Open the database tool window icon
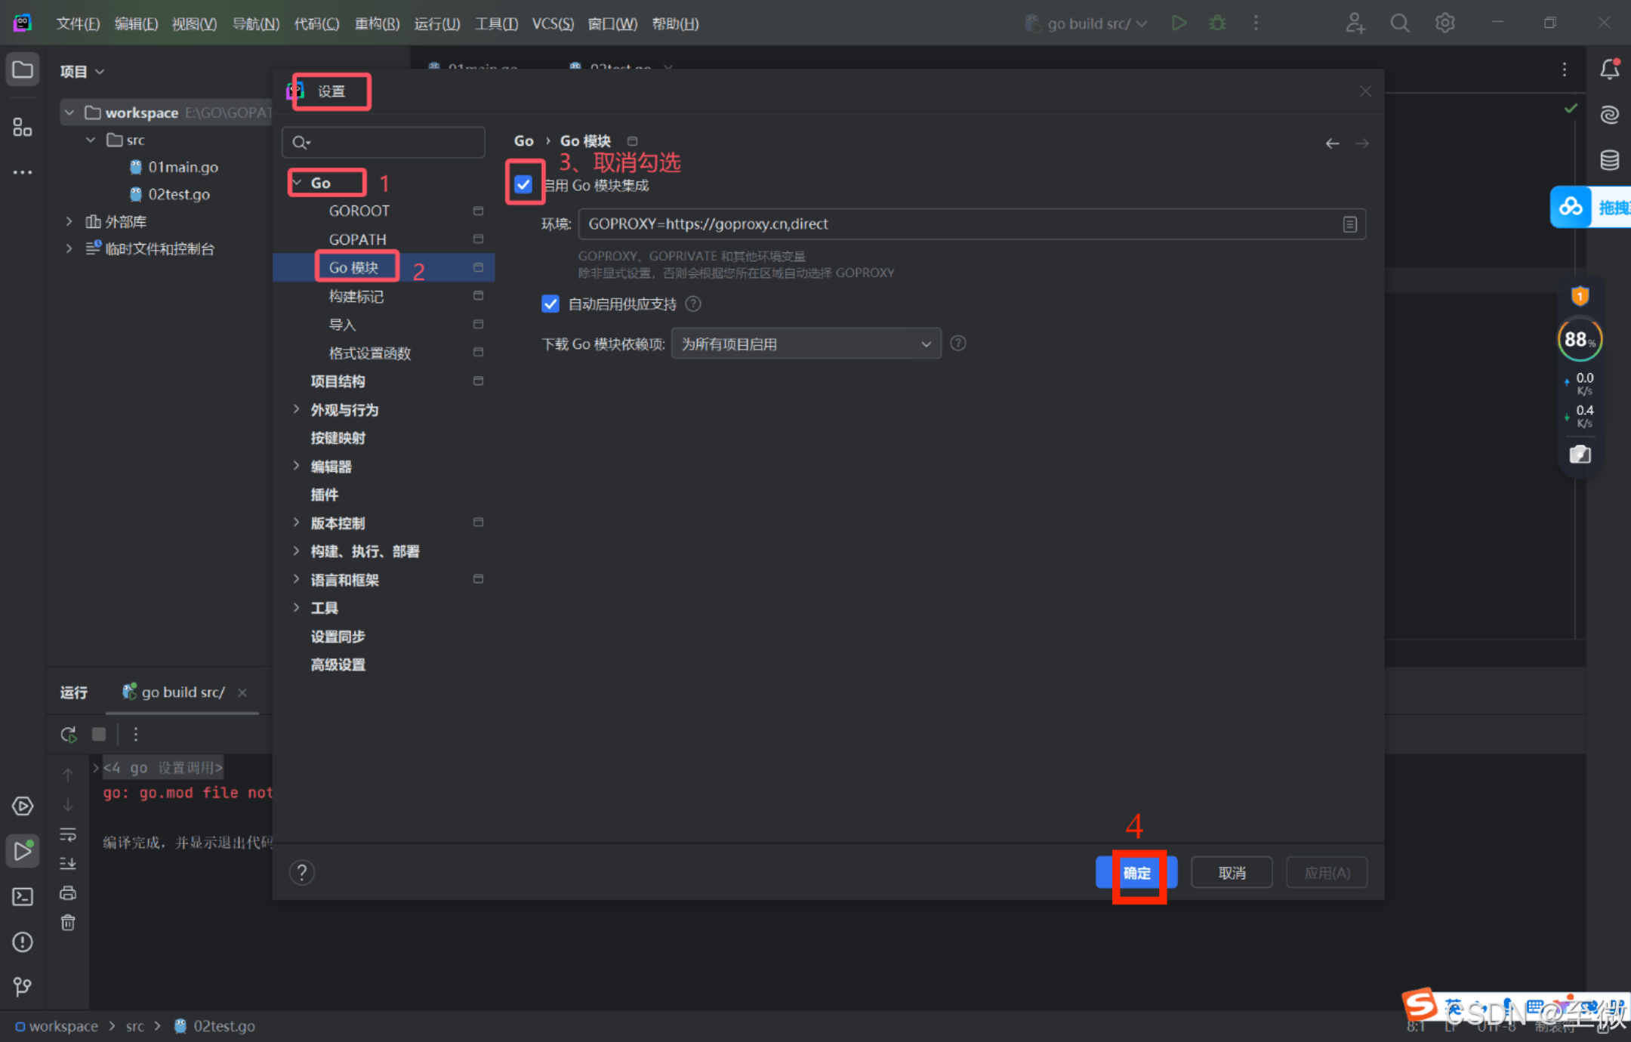 tap(1609, 160)
